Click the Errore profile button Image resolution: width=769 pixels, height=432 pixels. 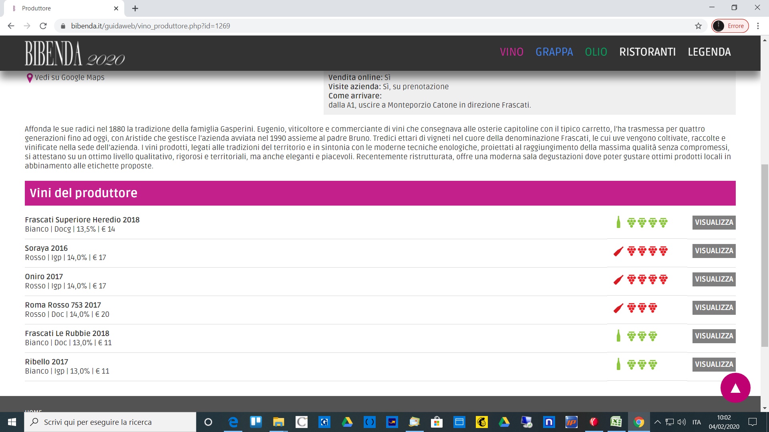730,26
